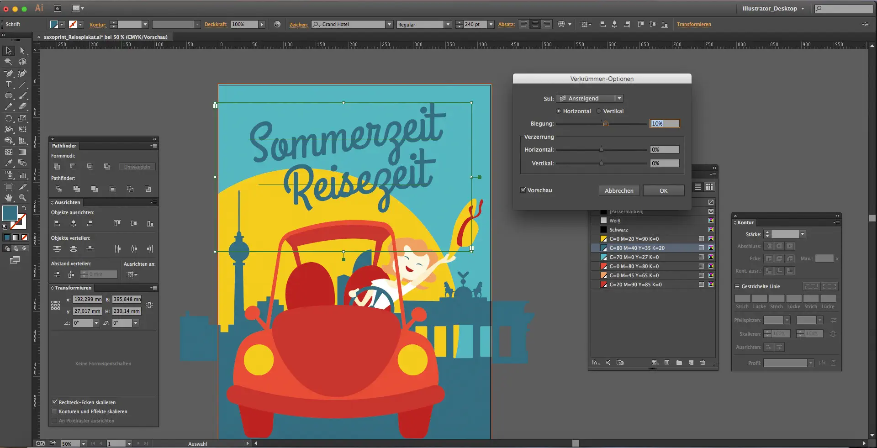Viewport: 877px width, 448px height.
Task: Open the Grand Hotel font dropdown
Action: 389,24
